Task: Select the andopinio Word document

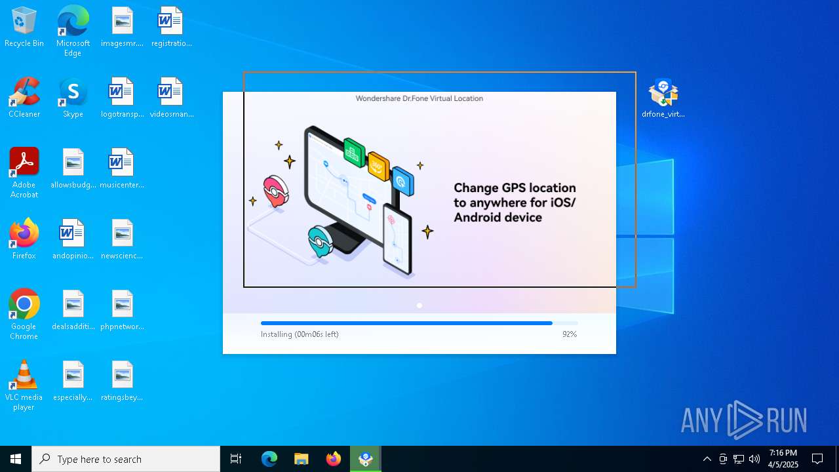Action: pos(73,240)
